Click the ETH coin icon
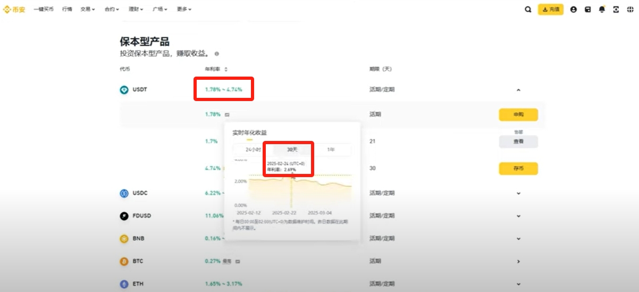 point(124,284)
